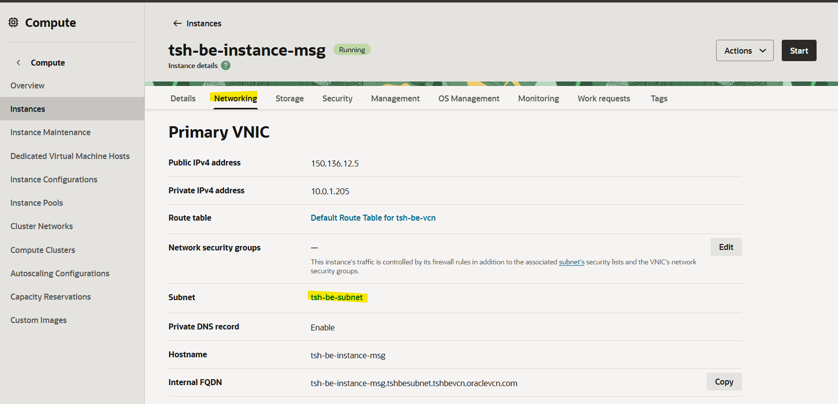Open the Storage tab

(289, 98)
